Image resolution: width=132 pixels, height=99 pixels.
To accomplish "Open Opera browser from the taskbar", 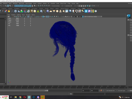I will pos(24,97).
